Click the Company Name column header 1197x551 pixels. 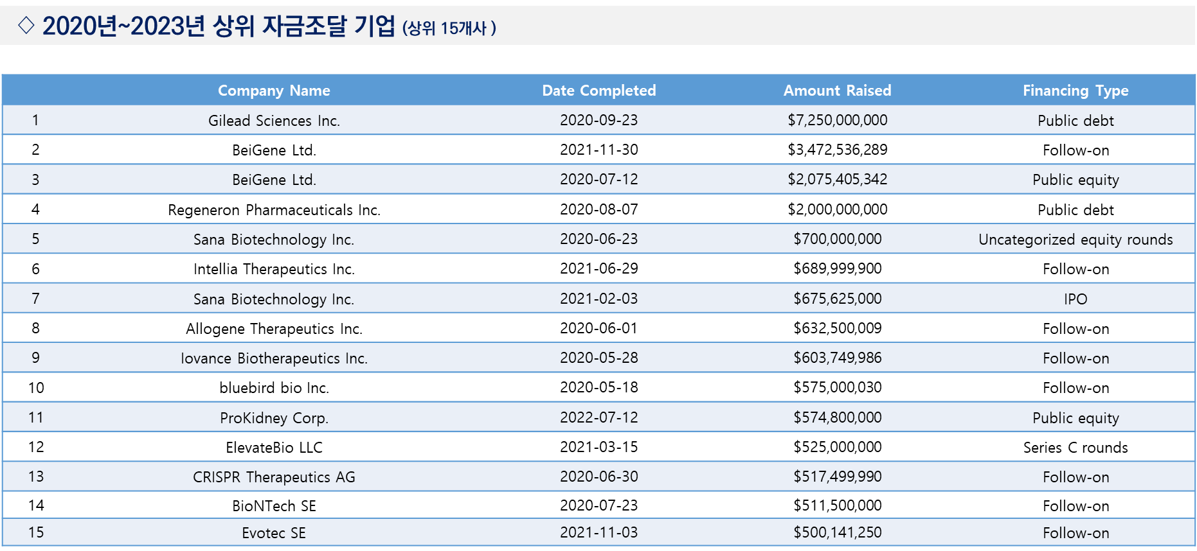(x=274, y=91)
